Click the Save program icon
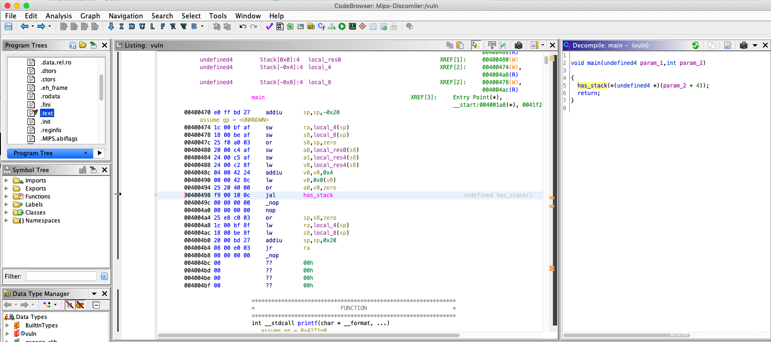This screenshot has height=342, width=771. pyautogui.click(x=8, y=27)
